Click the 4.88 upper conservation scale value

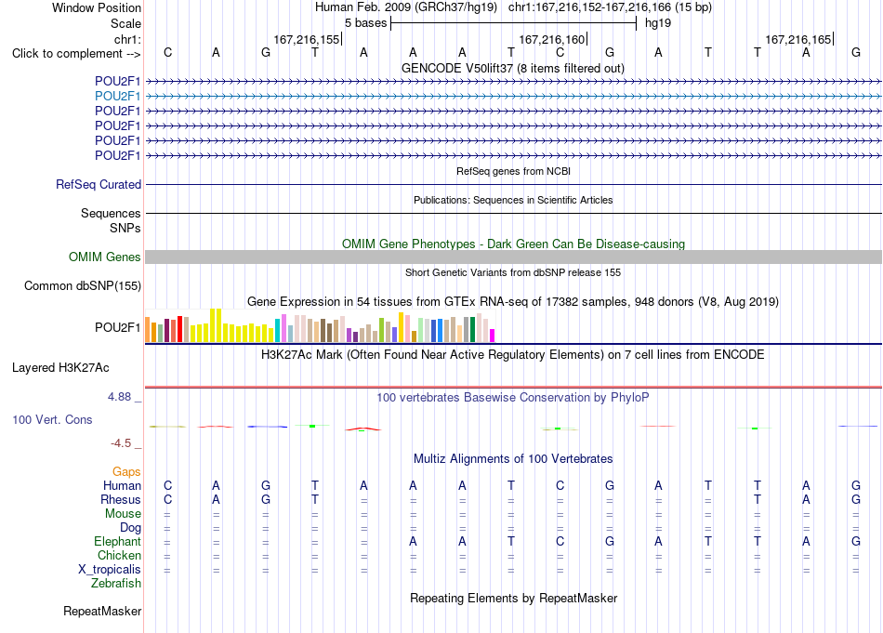(x=119, y=397)
